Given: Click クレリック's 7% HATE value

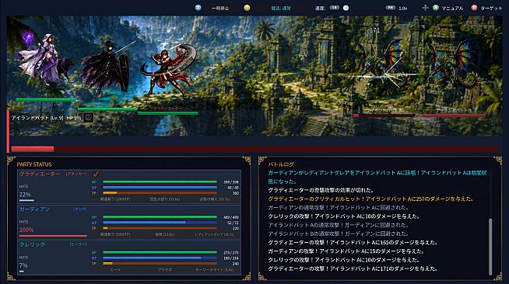Looking at the screenshot, I should click(23, 265).
